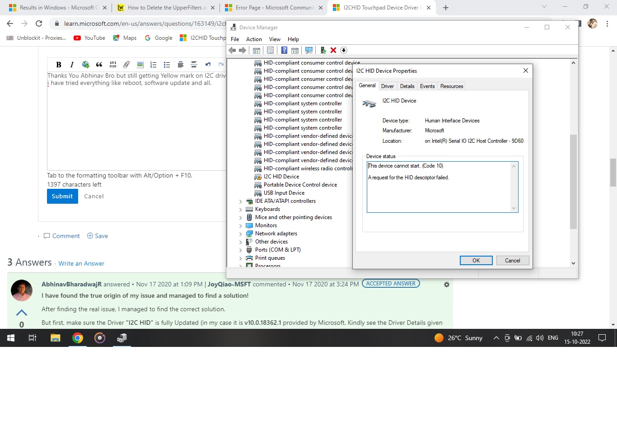Open the AbhinavBharadwajR profile link
The image size is (617, 421).
71,284
